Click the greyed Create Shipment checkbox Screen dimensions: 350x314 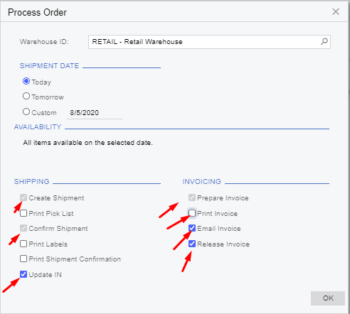(23, 197)
